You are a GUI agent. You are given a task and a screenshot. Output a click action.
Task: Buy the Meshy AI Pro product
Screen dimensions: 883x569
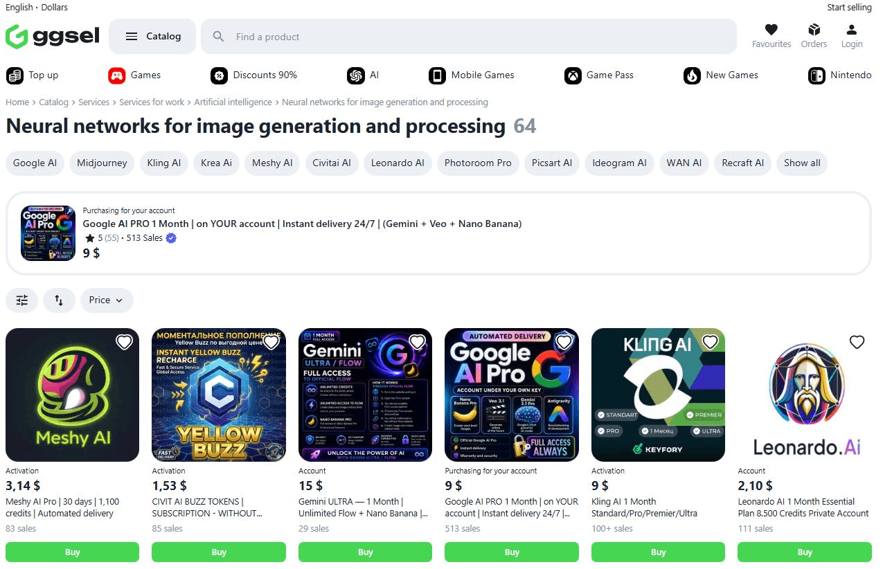click(x=72, y=552)
